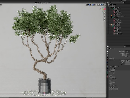Toggle the Freestyle checkbox
This screenshot has height=98, width=130.
click(110, 87)
